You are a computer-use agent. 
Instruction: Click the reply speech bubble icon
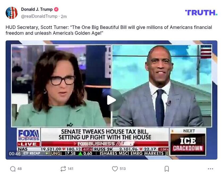tap(13, 169)
